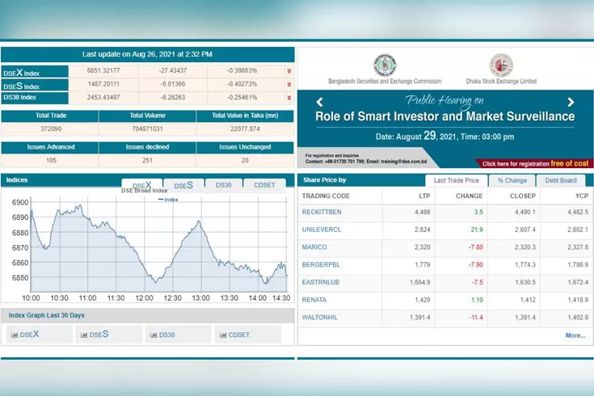
Task: Open the DSES 30-day index graph link
Action: (99, 335)
